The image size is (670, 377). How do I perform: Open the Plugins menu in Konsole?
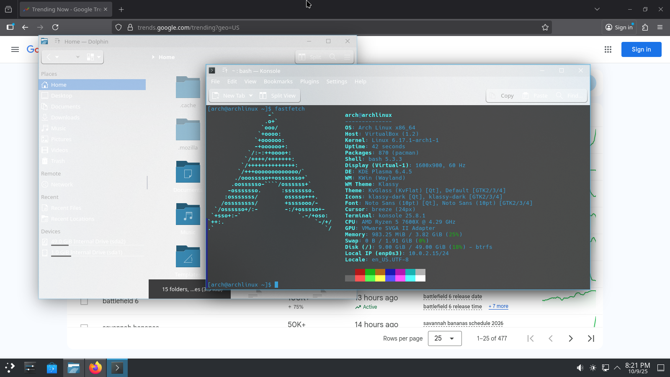coord(309,82)
